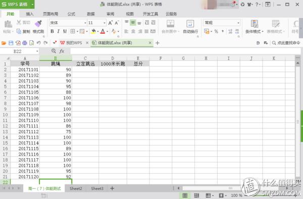
Task: Open the number format dropdown (常规)
Action: (x=238, y=23)
